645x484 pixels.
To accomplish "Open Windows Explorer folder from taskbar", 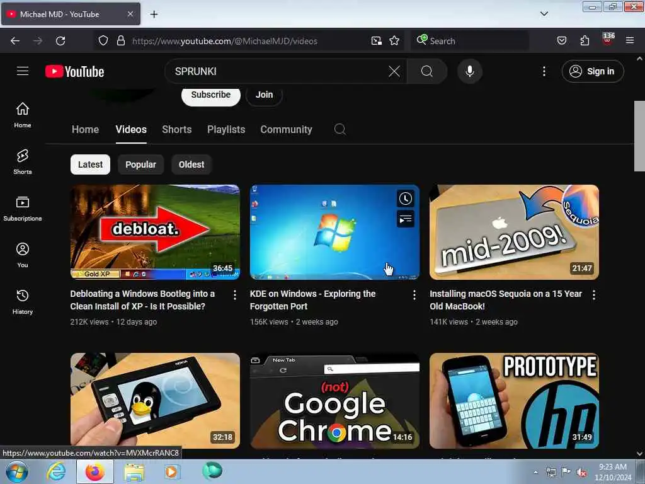I will 134,471.
